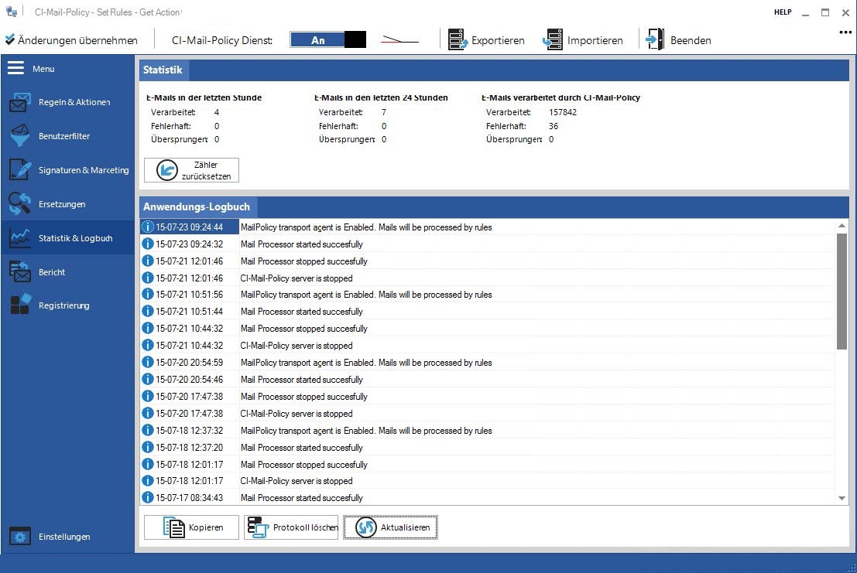
Task: Select log row 15-07-20 20:54:46
Action: (486, 379)
